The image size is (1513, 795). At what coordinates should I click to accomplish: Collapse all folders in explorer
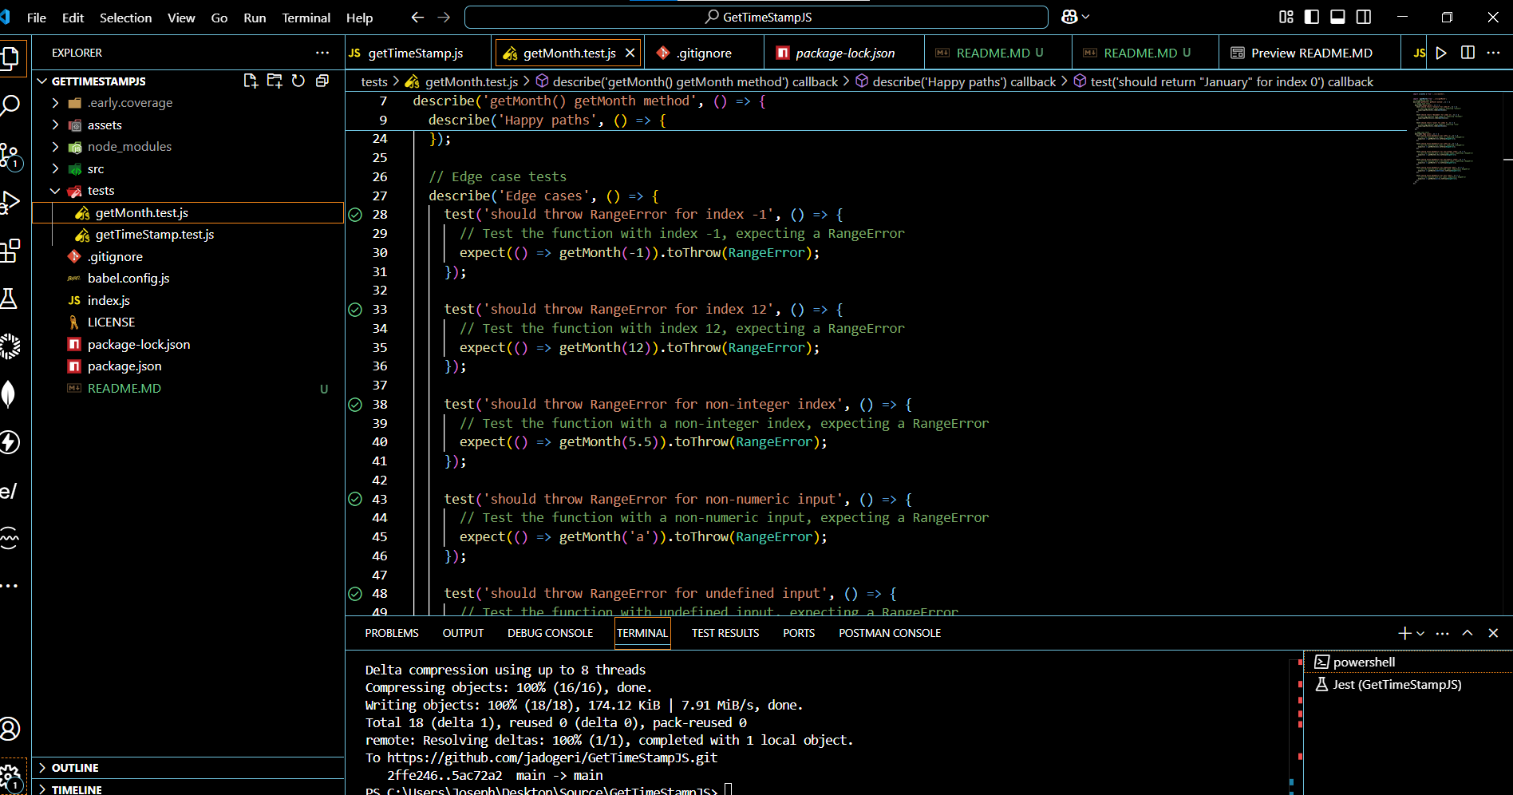pyautogui.click(x=322, y=81)
